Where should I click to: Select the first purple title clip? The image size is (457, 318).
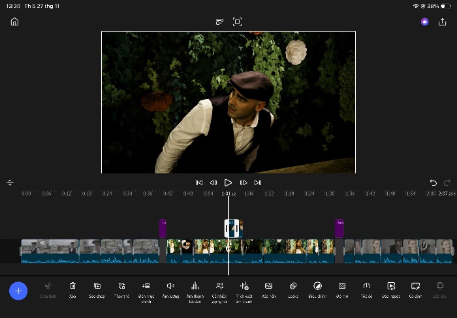(163, 228)
